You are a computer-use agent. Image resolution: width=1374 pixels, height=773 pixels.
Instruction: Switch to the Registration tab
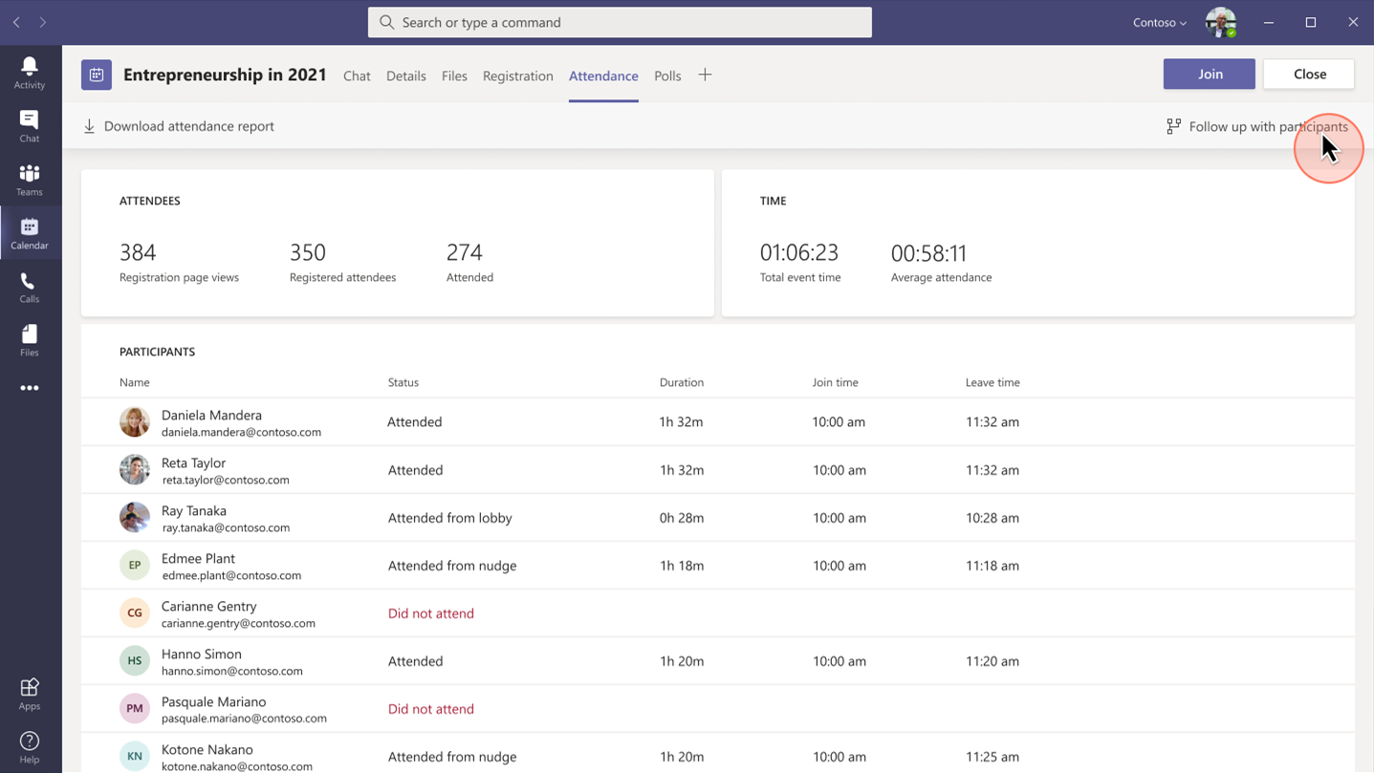(517, 75)
